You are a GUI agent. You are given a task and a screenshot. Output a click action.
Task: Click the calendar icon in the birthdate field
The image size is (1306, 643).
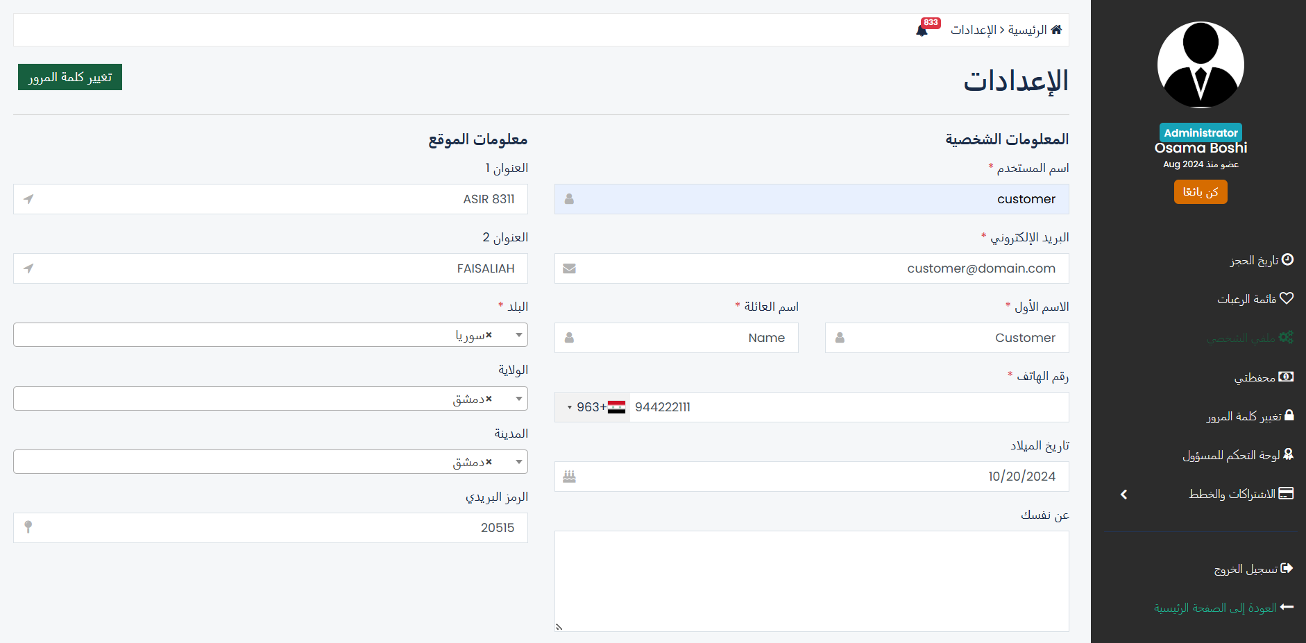tap(569, 477)
